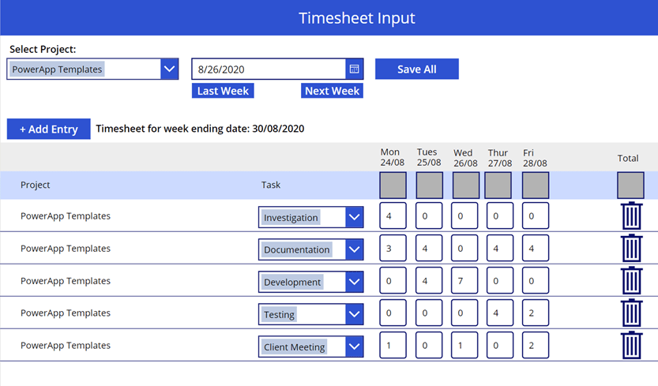Click the grand Total gray box

[630, 185]
